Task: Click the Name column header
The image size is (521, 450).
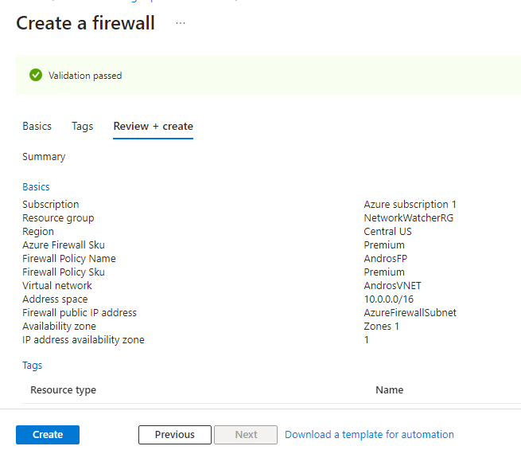Action: pyautogui.click(x=389, y=390)
